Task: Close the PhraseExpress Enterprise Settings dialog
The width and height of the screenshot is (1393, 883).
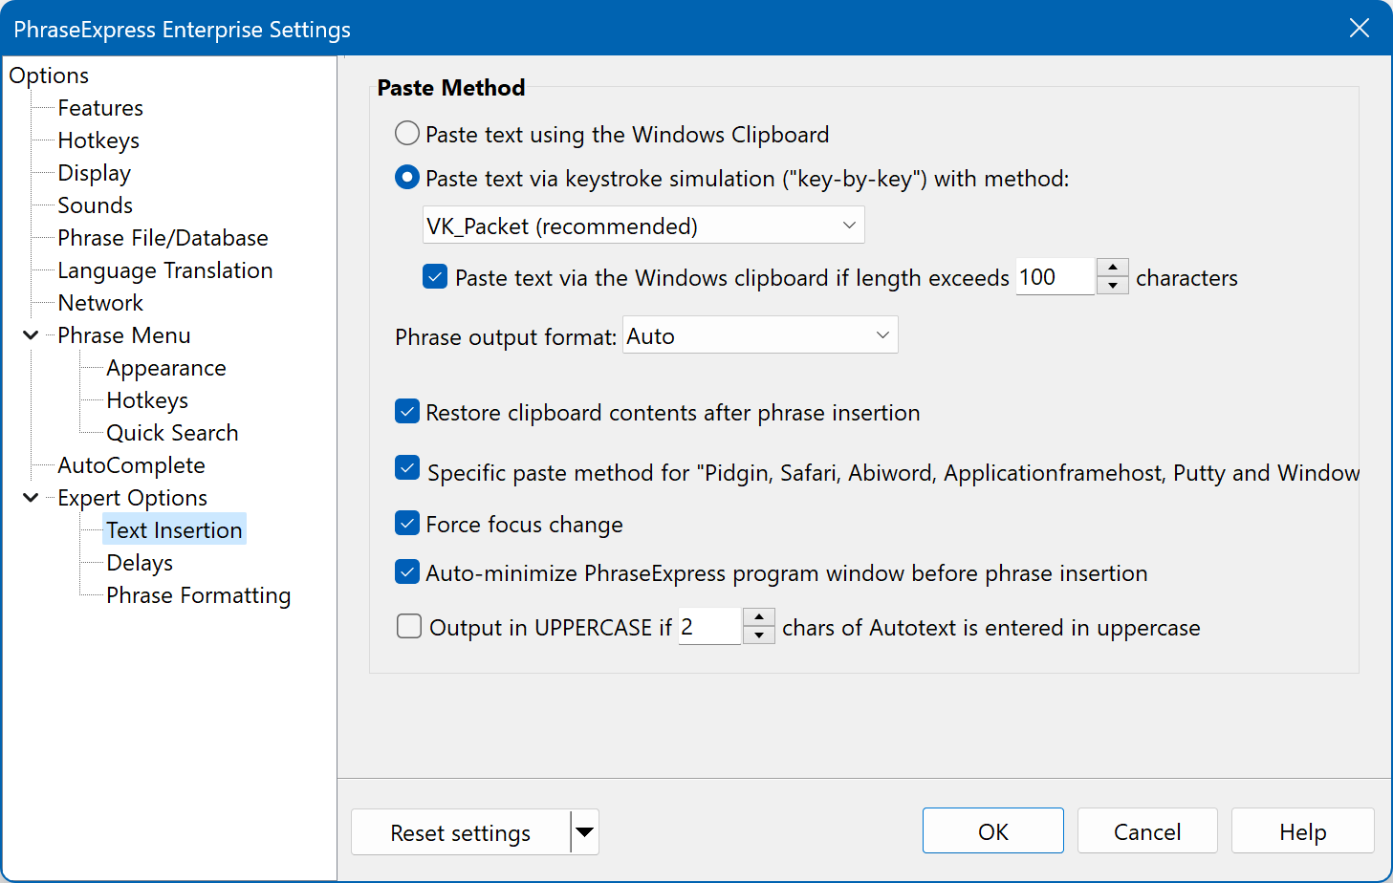Action: [1360, 29]
